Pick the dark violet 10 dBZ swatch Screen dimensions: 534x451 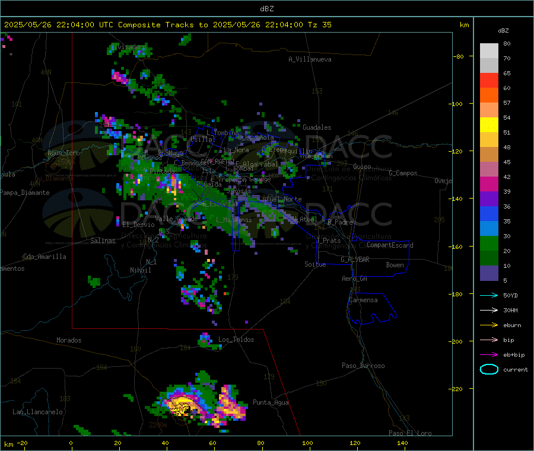[489, 273]
